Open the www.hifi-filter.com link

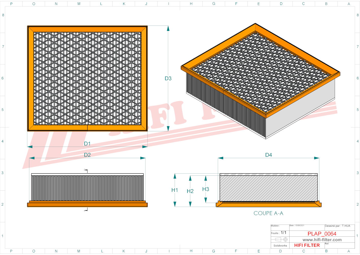pos(322,240)
